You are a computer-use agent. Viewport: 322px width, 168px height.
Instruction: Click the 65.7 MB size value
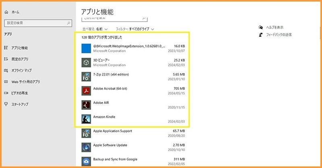pyautogui.click(x=179, y=131)
